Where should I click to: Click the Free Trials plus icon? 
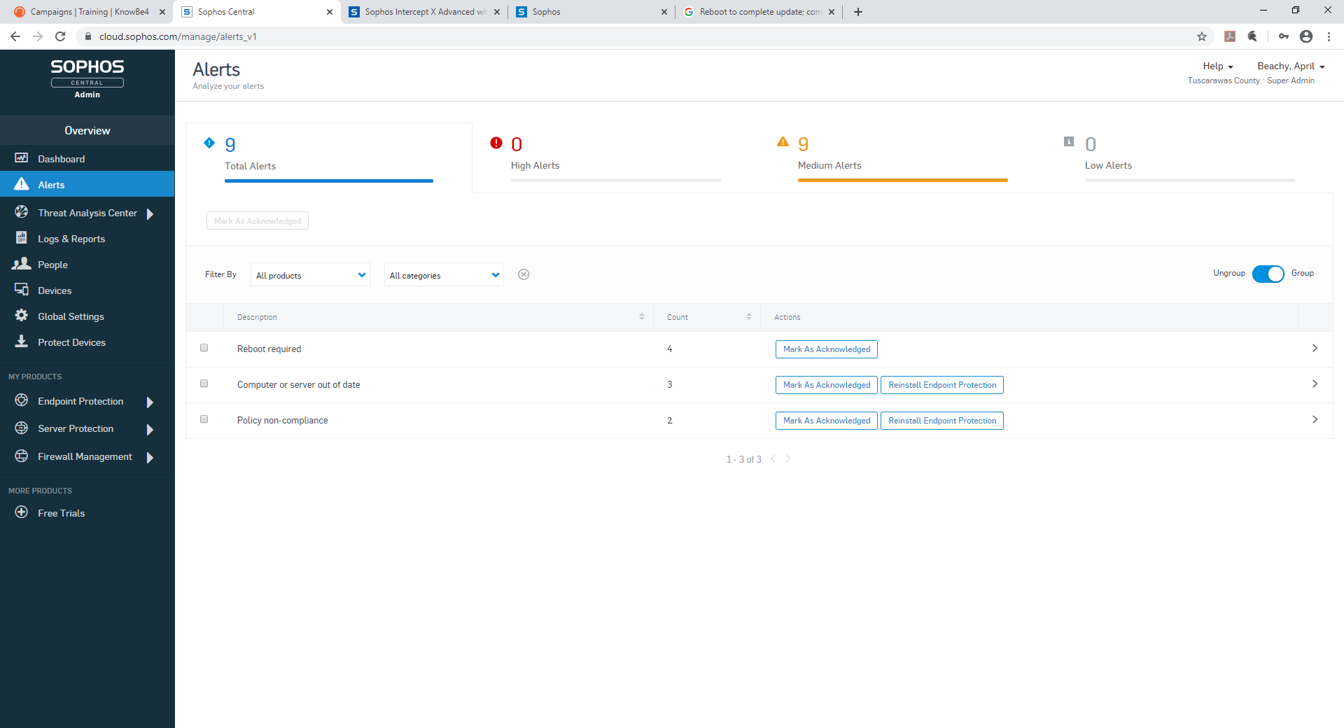click(x=22, y=512)
